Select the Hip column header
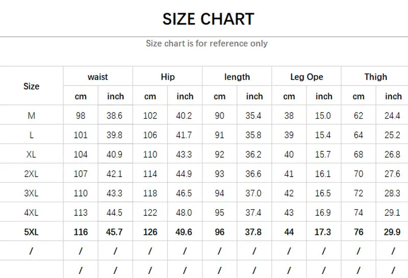Viewport: 408px width, 278px height. (x=167, y=77)
